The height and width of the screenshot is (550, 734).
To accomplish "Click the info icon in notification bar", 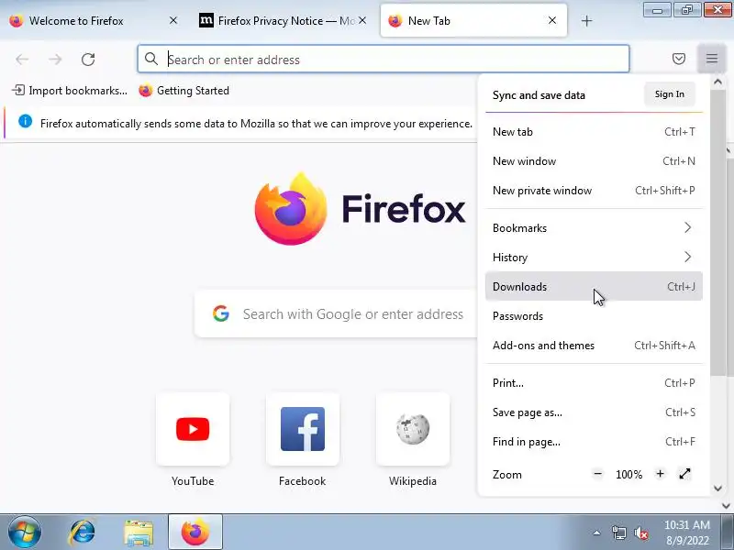I will point(26,122).
